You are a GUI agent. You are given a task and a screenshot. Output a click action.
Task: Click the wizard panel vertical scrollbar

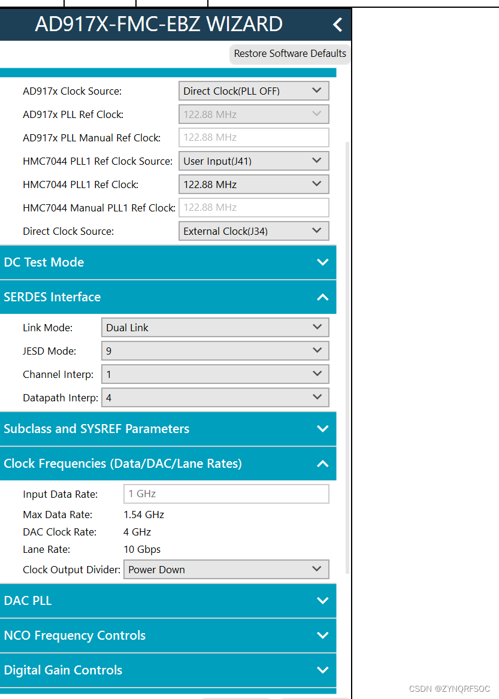tap(347, 356)
